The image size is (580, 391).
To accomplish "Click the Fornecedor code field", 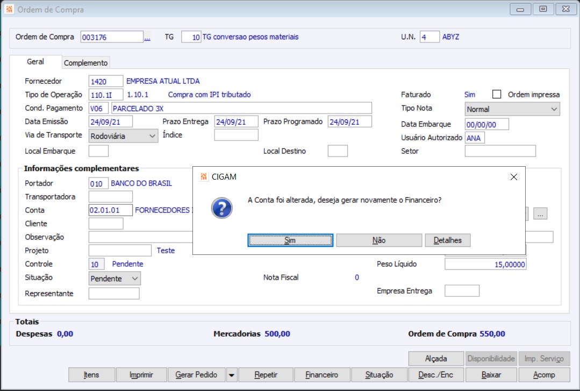I will click(106, 81).
